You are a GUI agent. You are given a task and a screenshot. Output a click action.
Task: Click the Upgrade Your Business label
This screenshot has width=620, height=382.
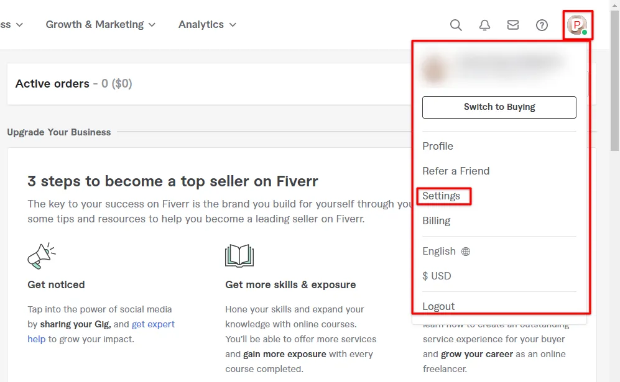coord(59,132)
